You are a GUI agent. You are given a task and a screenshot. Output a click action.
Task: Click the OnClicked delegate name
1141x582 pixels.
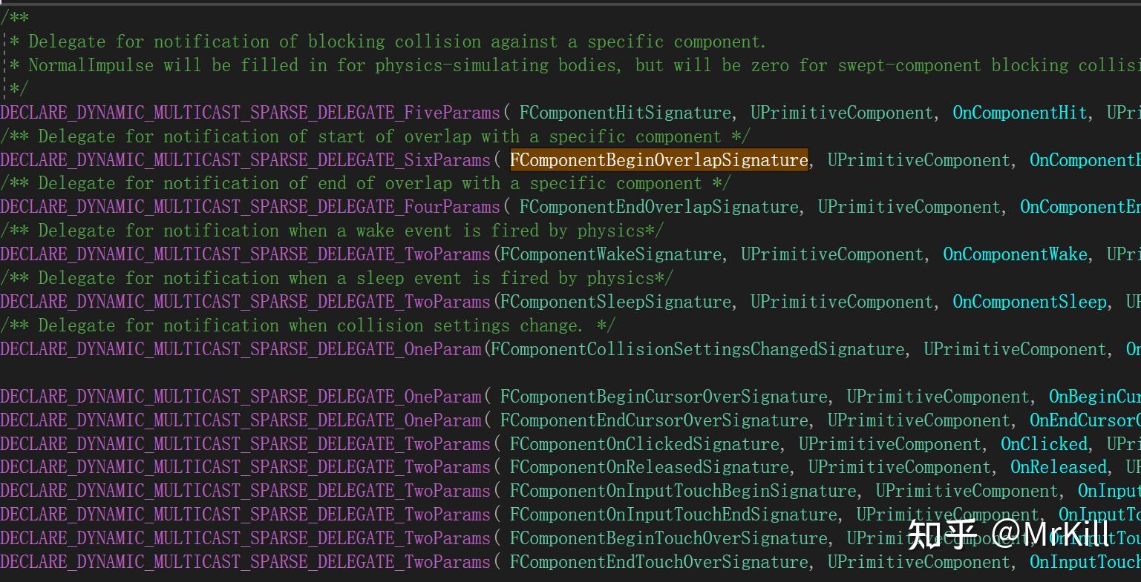[x=1044, y=444]
